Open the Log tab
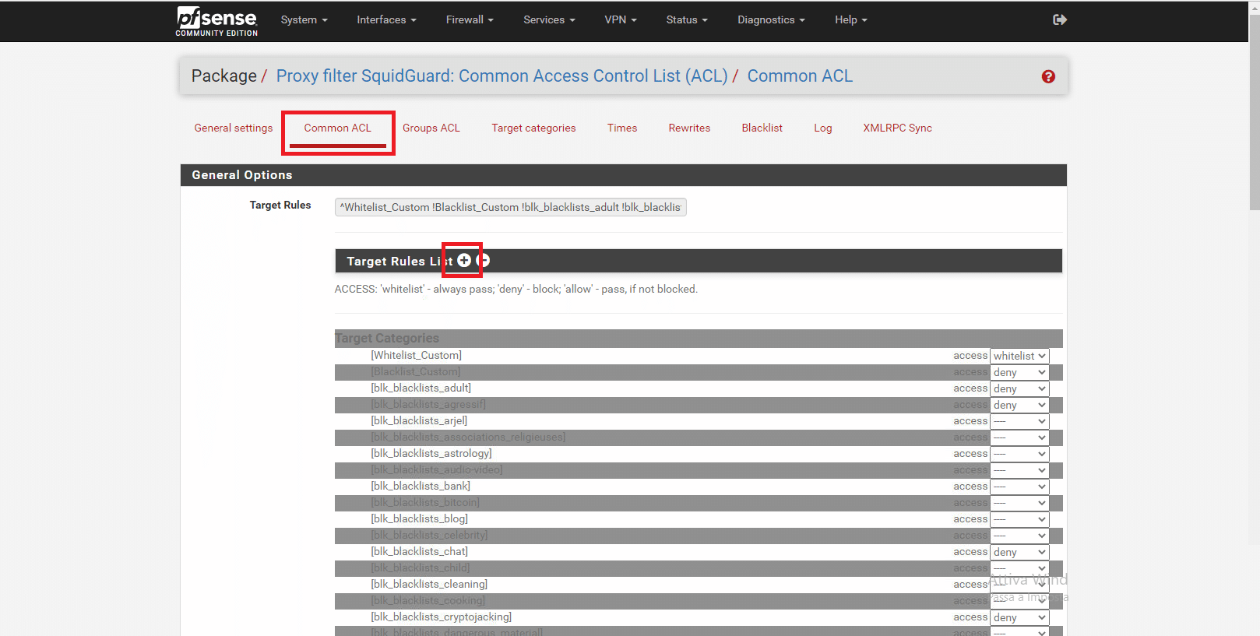This screenshot has width=1260, height=636. point(822,128)
